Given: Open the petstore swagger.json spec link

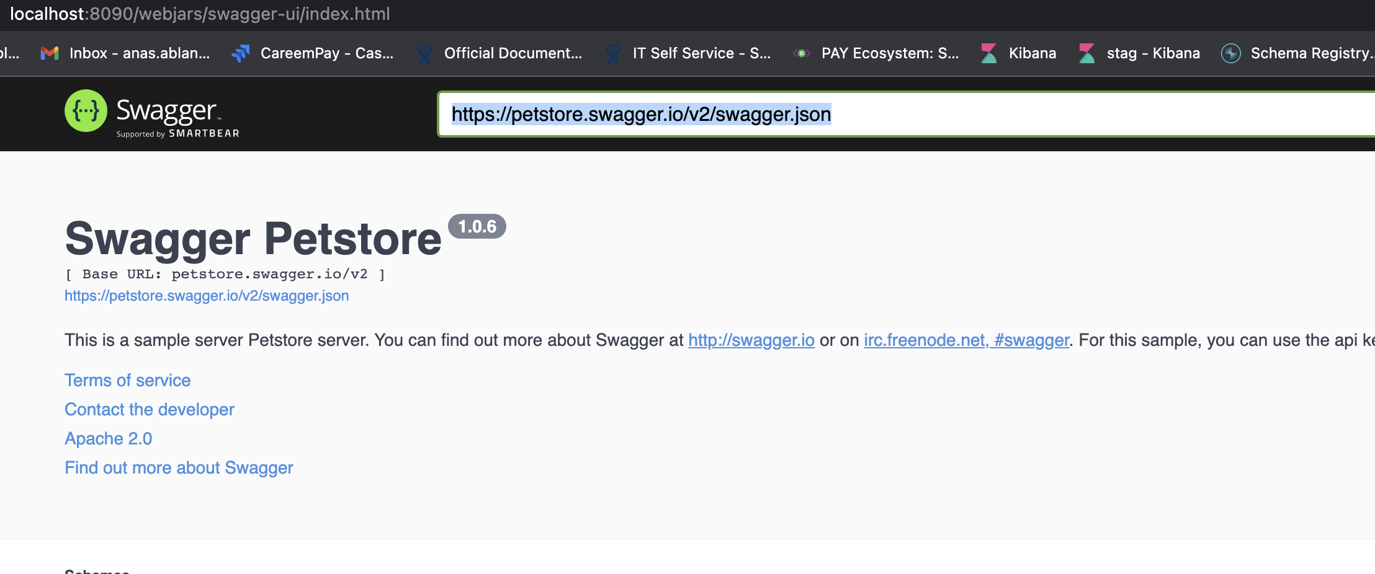Looking at the screenshot, I should [207, 296].
